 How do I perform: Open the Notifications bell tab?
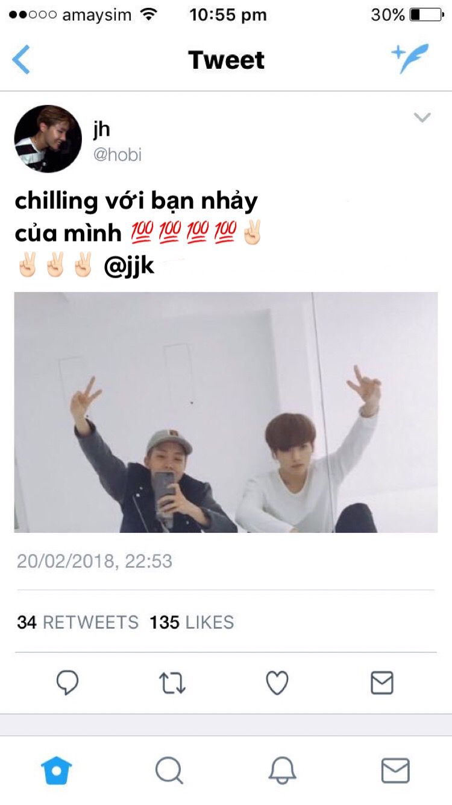click(x=283, y=771)
